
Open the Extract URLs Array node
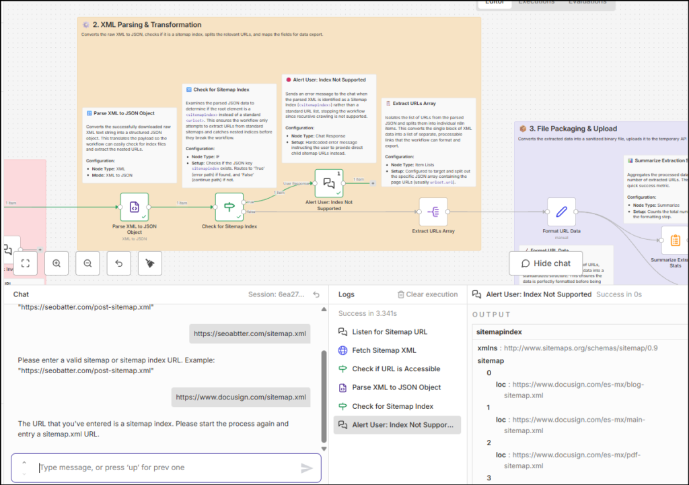[433, 212]
